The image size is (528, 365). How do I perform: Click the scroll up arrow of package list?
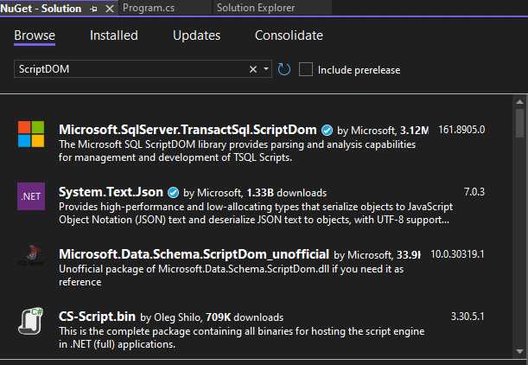click(x=519, y=102)
